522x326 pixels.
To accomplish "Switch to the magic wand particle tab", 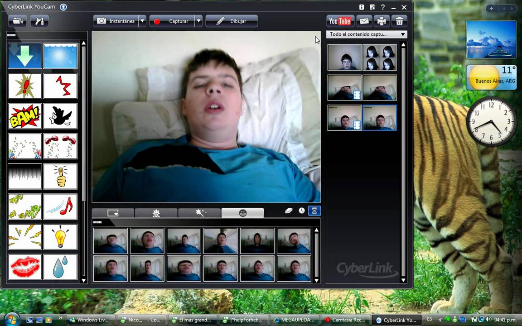I will click(199, 213).
